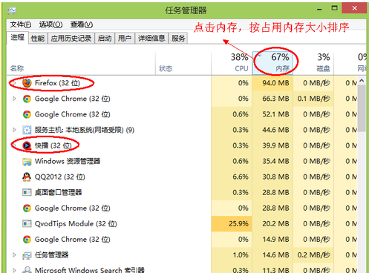Viewport: 369px width, 273px height.
Task: Open the 文件(F) menu
Action: tap(21, 24)
